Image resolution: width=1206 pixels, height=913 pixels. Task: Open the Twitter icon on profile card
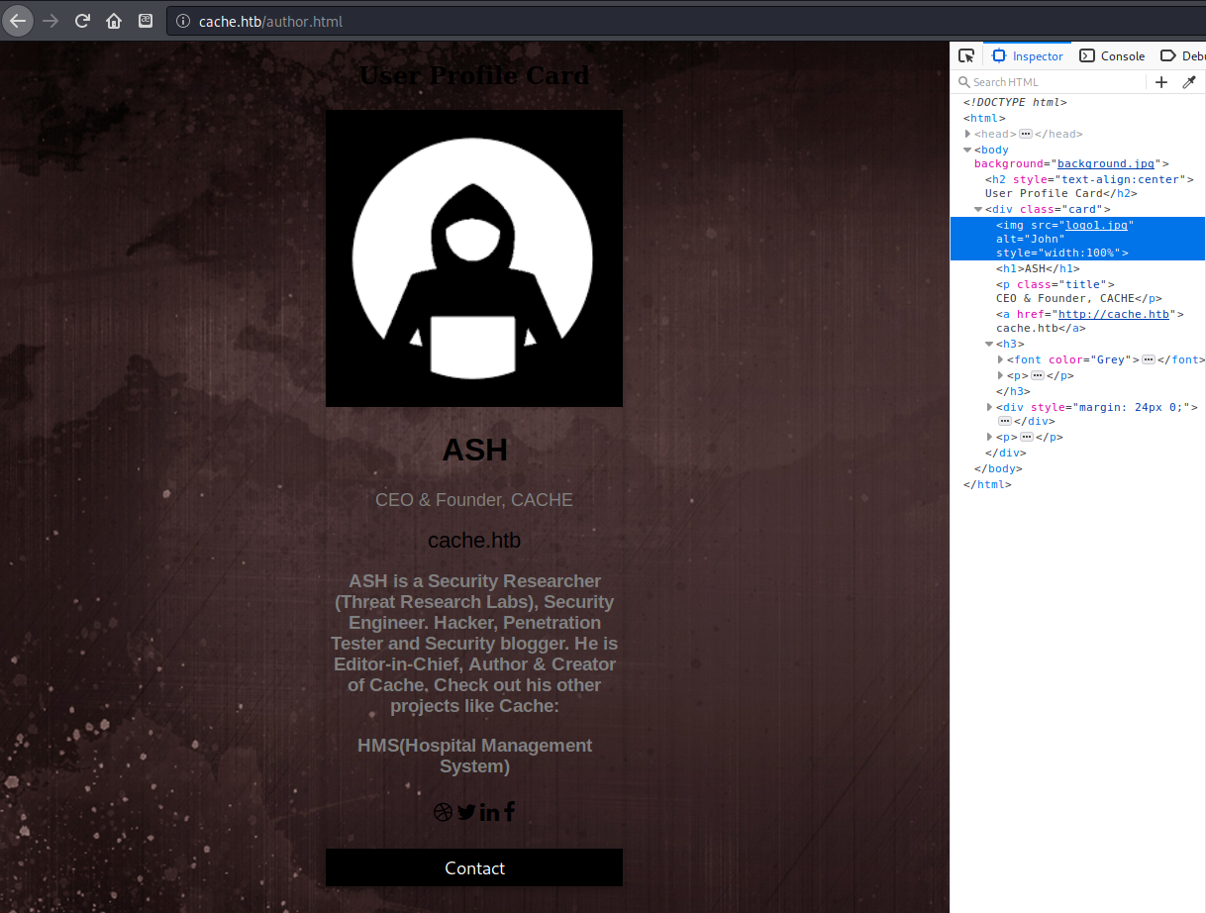(x=466, y=812)
